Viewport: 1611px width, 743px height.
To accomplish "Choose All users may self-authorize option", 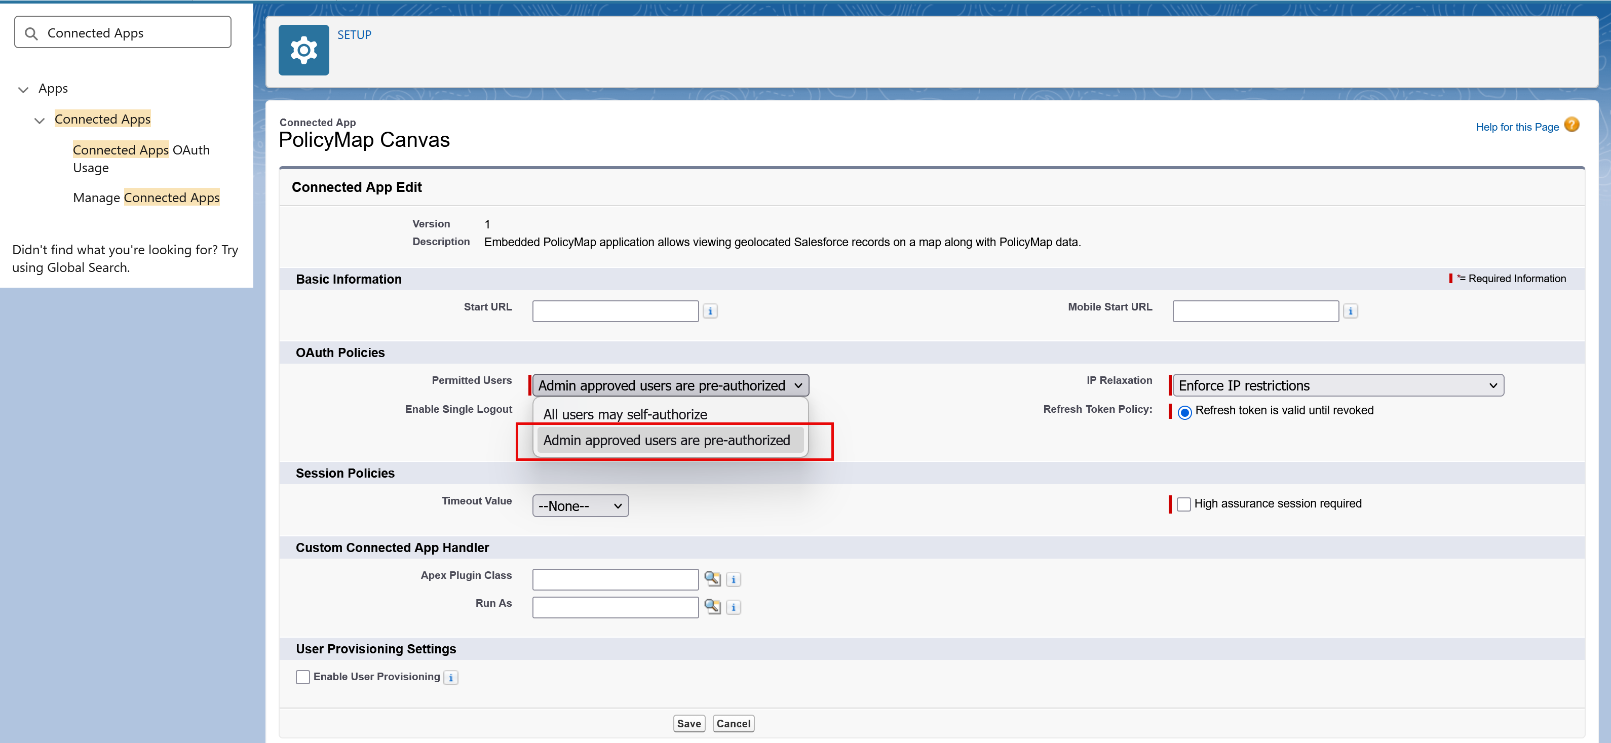I will point(625,414).
